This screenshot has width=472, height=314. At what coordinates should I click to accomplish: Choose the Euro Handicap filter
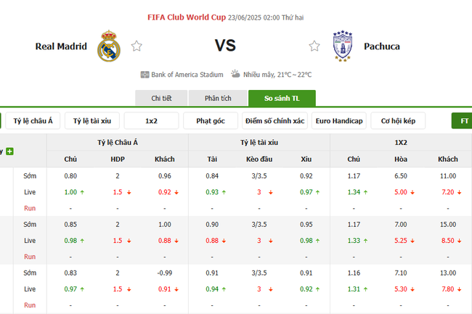coord(340,121)
